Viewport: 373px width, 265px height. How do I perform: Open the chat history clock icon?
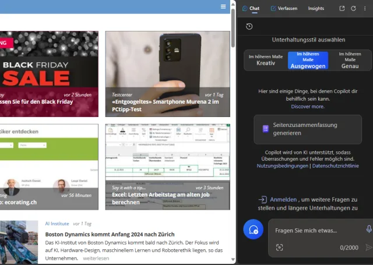(x=249, y=26)
